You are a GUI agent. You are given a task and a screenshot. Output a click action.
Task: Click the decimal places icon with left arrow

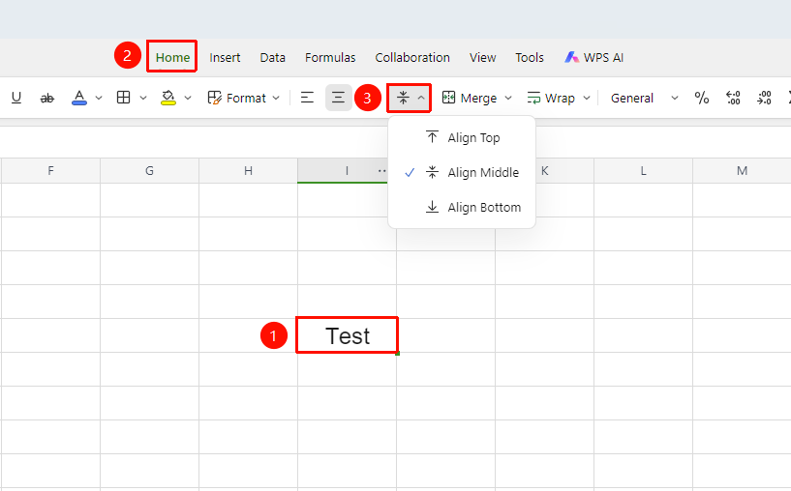point(733,98)
